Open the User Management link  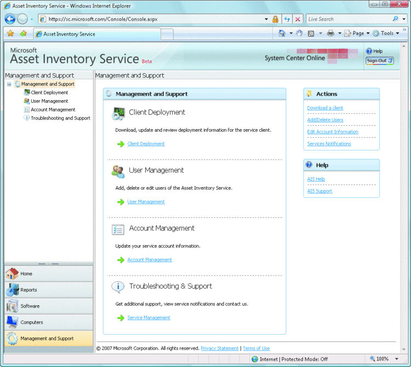tap(146, 202)
